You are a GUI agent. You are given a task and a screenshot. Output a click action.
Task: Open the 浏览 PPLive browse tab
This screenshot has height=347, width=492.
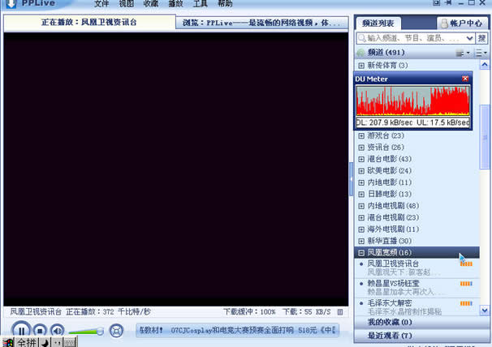tap(261, 23)
